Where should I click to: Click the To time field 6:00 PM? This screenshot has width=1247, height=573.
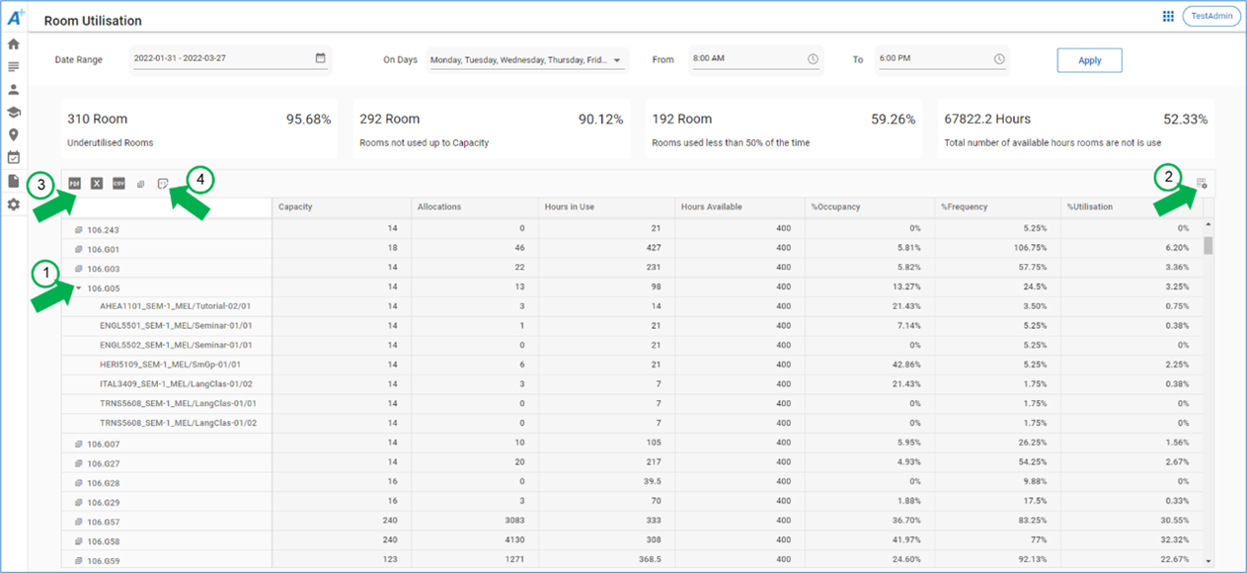click(942, 59)
